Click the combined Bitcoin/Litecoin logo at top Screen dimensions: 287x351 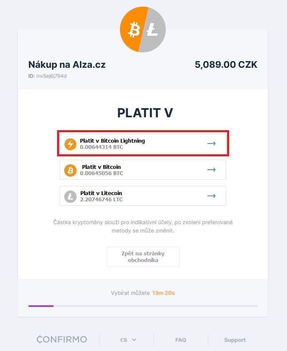pyautogui.click(x=143, y=30)
